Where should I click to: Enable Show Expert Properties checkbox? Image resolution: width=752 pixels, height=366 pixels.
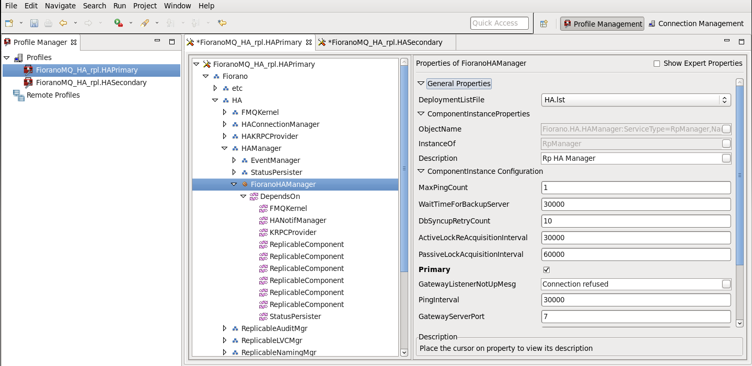pyautogui.click(x=657, y=64)
